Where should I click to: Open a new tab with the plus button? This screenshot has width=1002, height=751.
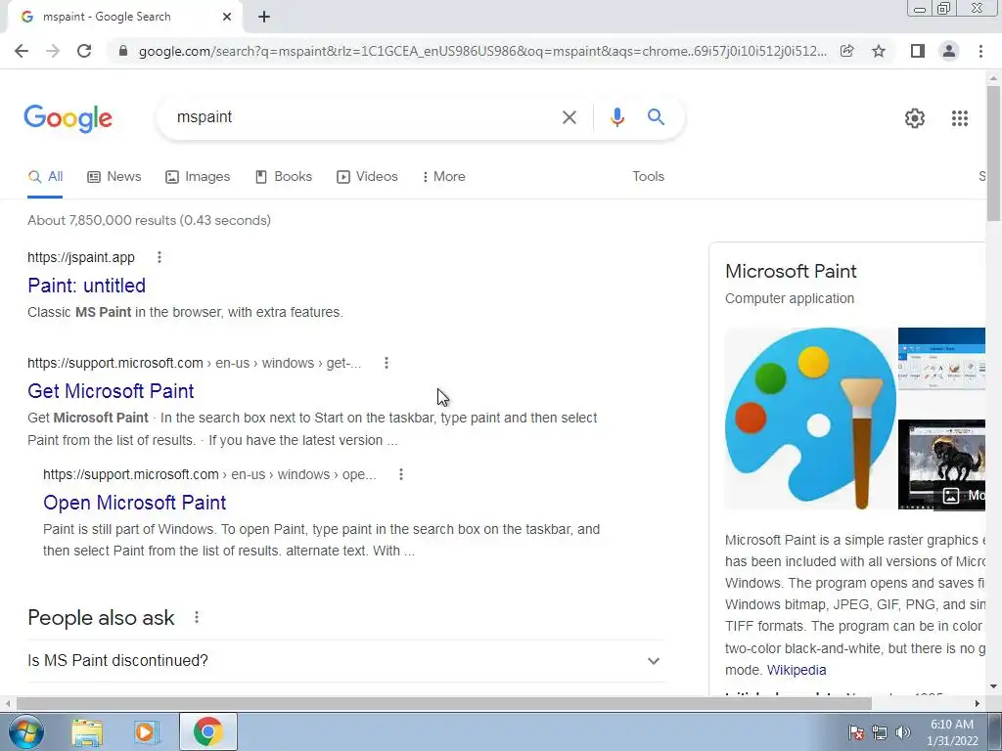[264, 17]
